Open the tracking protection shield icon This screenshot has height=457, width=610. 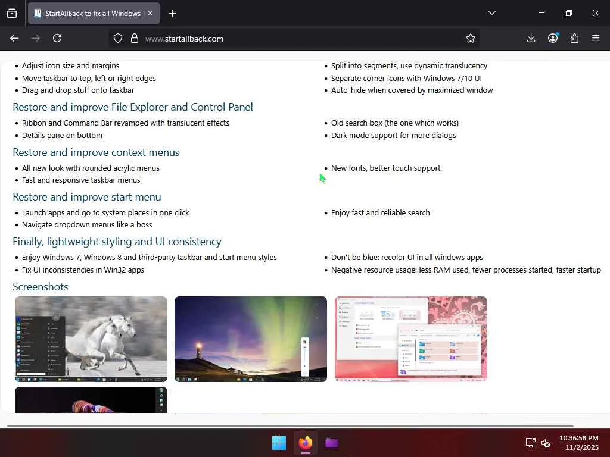coord(118,39)
